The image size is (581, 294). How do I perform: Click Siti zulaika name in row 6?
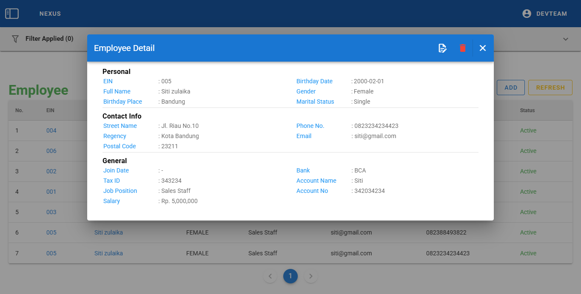pyautogui.click(x=108, y=232)
